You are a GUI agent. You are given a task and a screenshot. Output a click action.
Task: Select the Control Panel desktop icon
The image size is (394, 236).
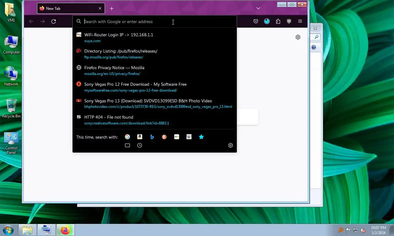tap(11, 143)
